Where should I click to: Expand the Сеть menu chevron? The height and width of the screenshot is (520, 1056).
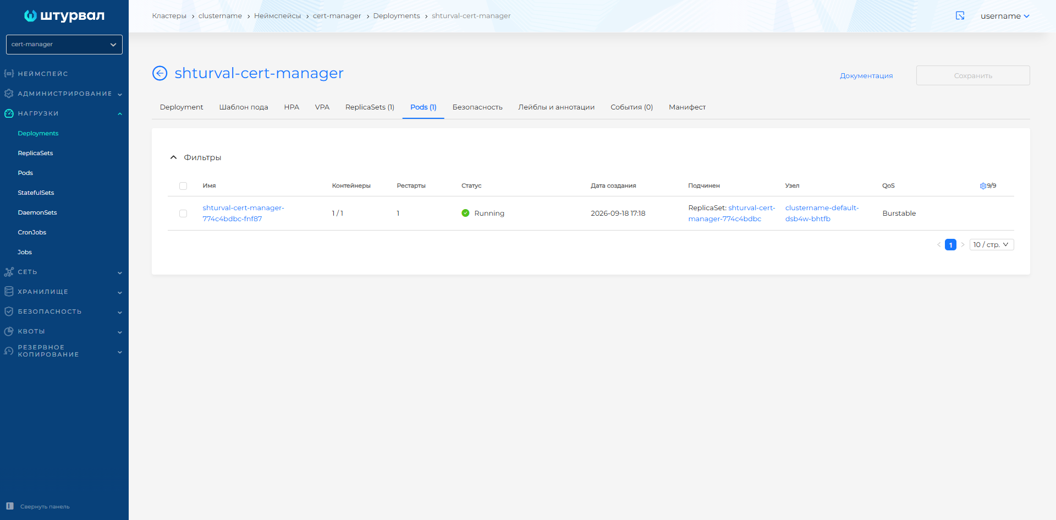point(120,272)
